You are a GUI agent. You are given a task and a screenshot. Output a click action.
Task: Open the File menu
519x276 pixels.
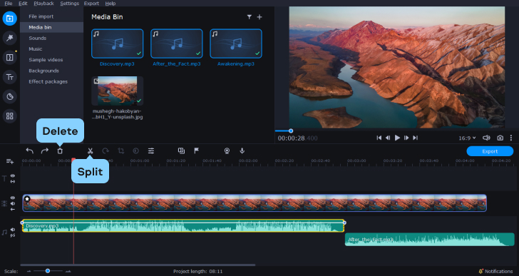(x=9, y=4)
